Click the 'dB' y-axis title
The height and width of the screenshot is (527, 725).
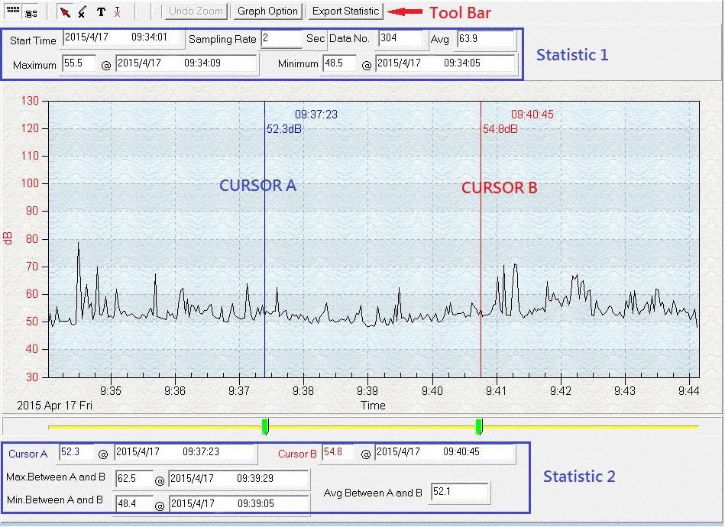8,238
